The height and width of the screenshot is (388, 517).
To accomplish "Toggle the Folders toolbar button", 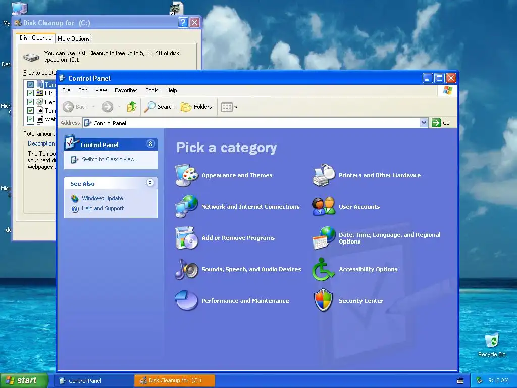I will click(x=196, y=107).
